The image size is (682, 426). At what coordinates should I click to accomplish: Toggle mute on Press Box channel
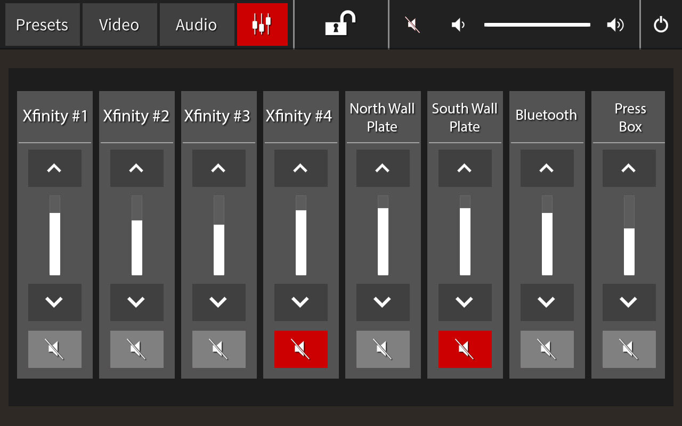(x=629, y=349)
